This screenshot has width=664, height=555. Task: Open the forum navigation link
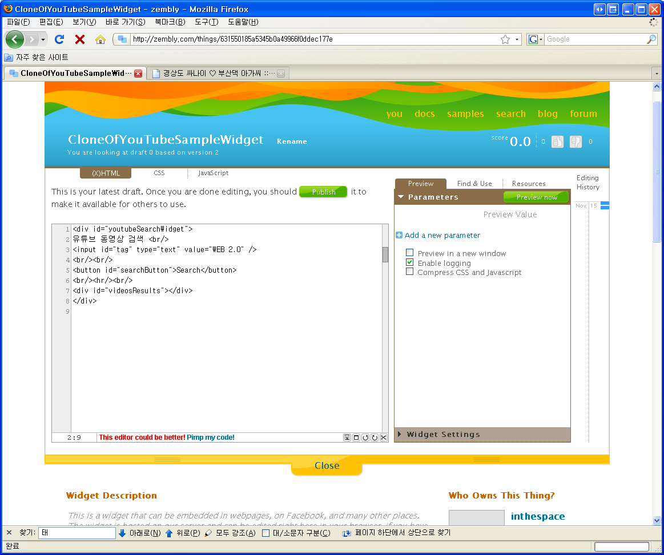(583, 114)
